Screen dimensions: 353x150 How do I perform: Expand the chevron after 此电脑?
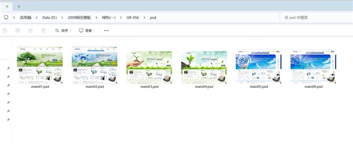(36, 18)
